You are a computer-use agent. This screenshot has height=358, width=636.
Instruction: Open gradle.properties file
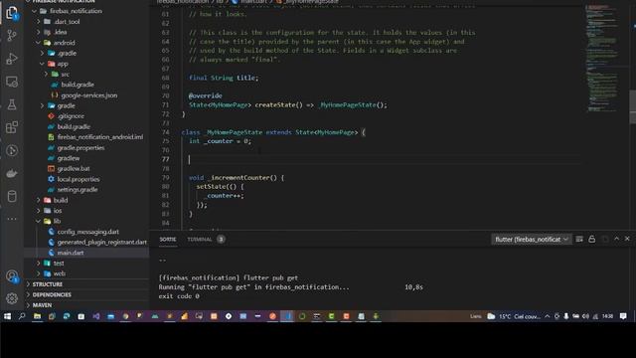80,148
